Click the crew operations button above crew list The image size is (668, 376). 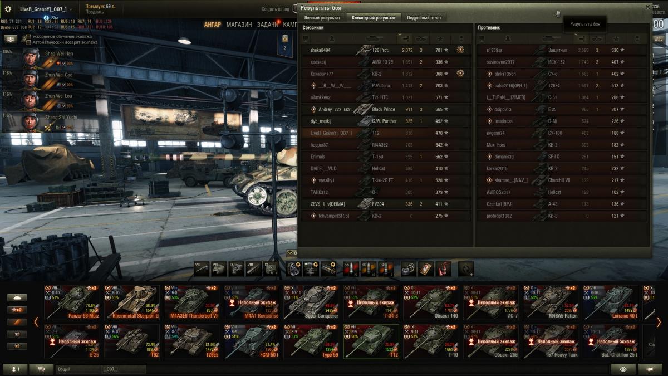[x=11, y=40]
